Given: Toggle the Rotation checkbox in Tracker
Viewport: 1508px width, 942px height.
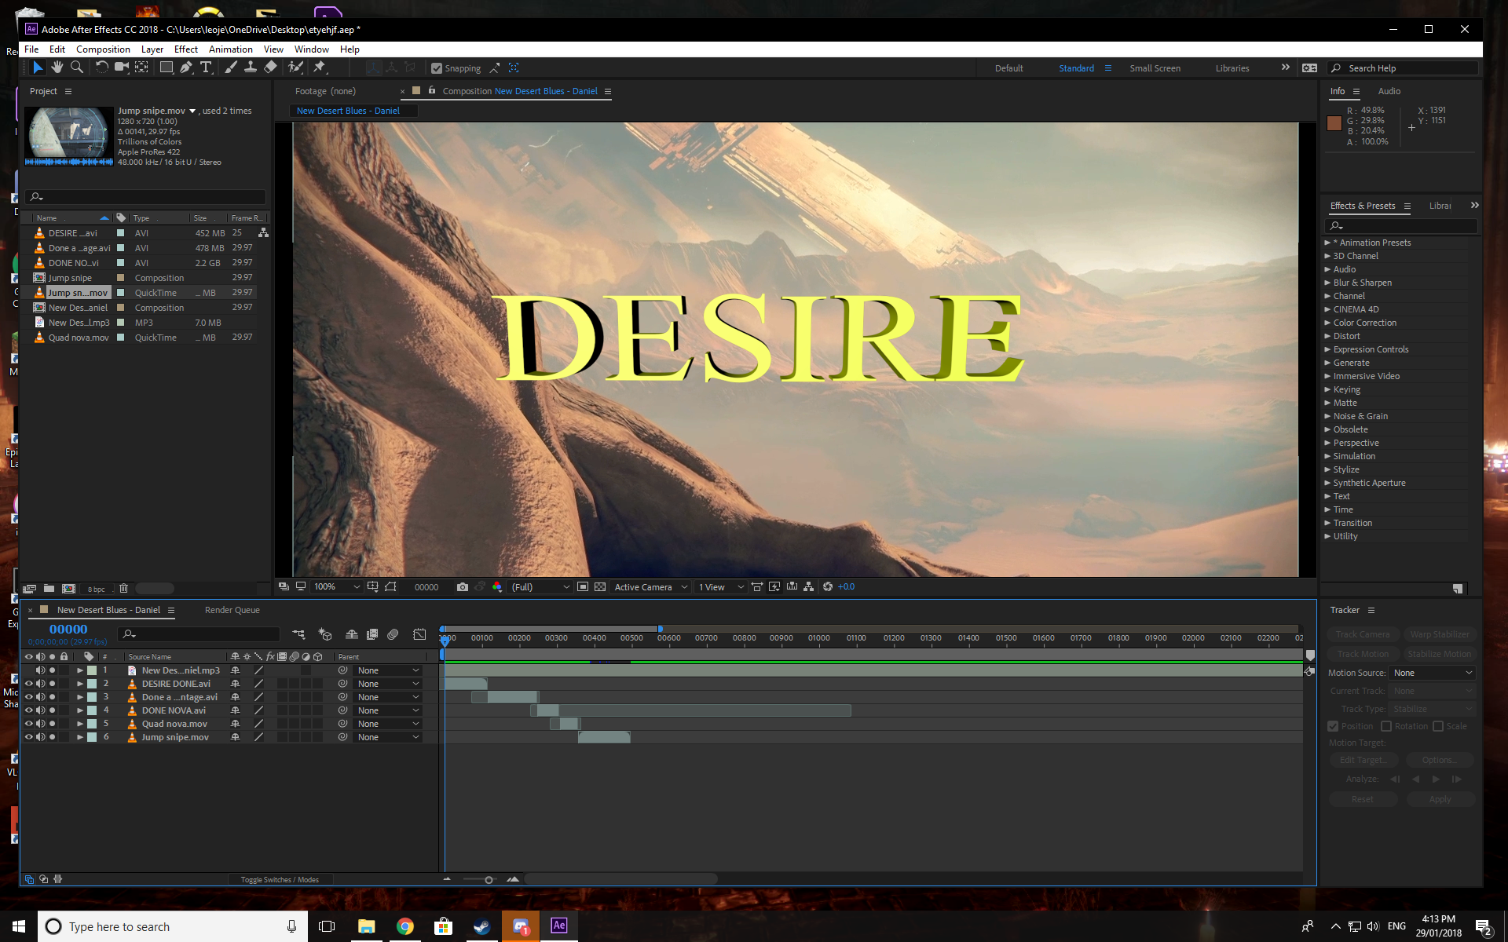Looking at the screenshot, I should [1386, 726].
